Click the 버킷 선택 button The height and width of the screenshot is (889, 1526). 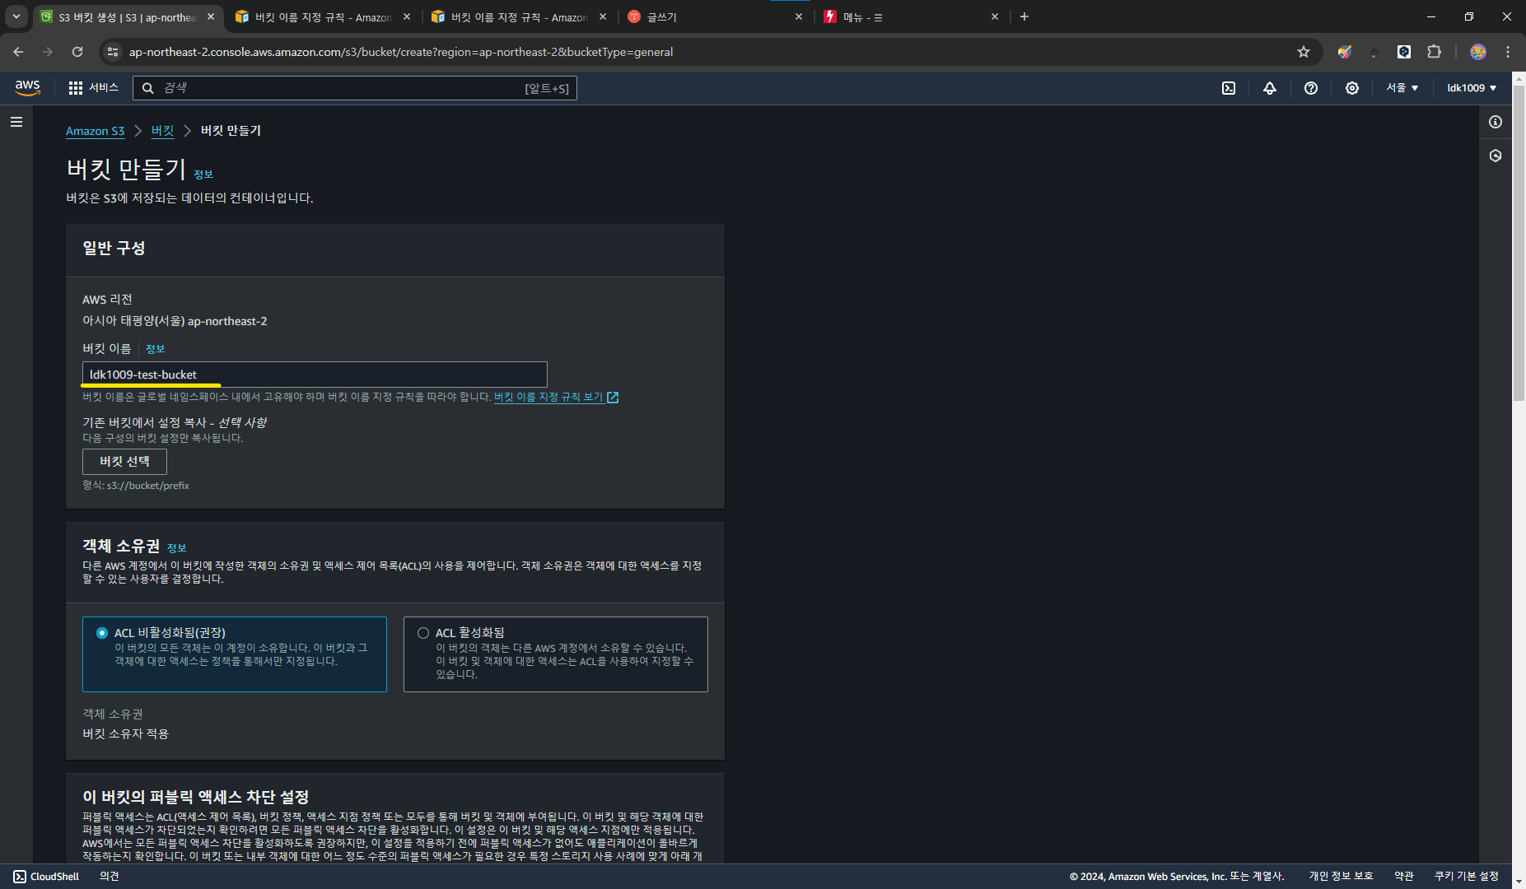click(124, 462)
